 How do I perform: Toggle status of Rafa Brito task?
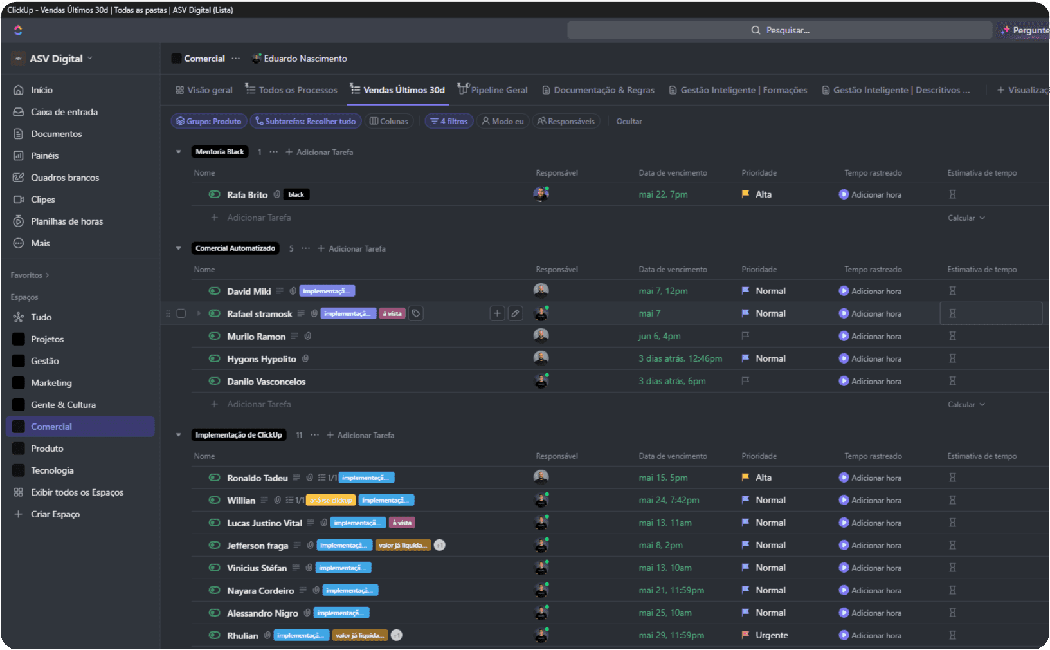point(215,194)
